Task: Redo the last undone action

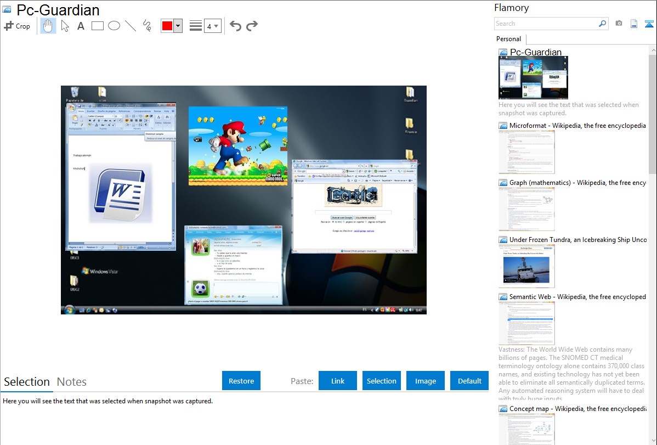Action: (x=252, y=26)
